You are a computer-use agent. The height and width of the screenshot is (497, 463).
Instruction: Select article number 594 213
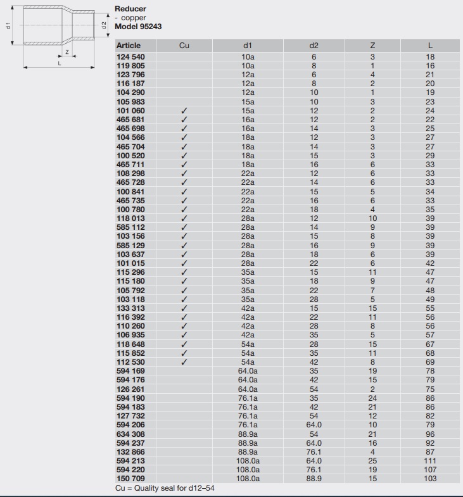[130, 461]
